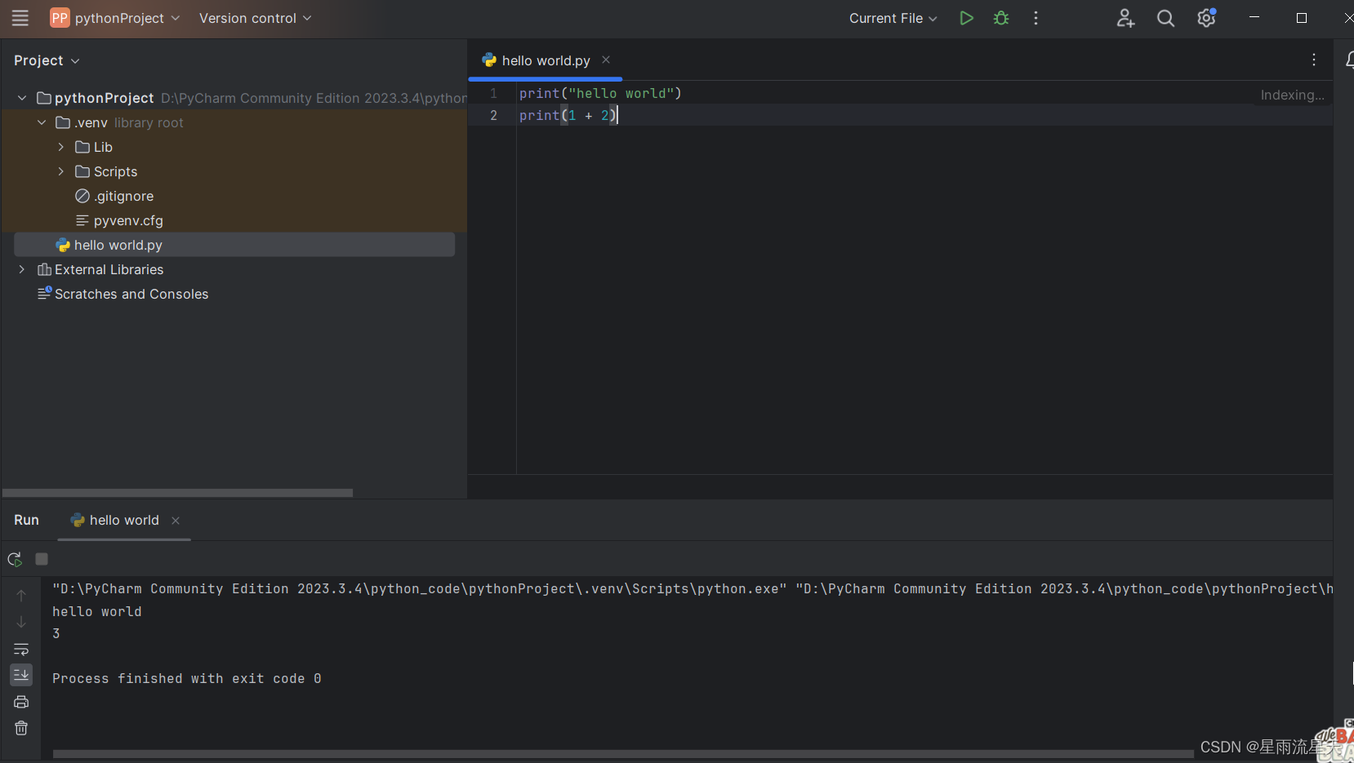Click the run console horizontal scrollbar

pyautogui.click(x=623, y=754)
